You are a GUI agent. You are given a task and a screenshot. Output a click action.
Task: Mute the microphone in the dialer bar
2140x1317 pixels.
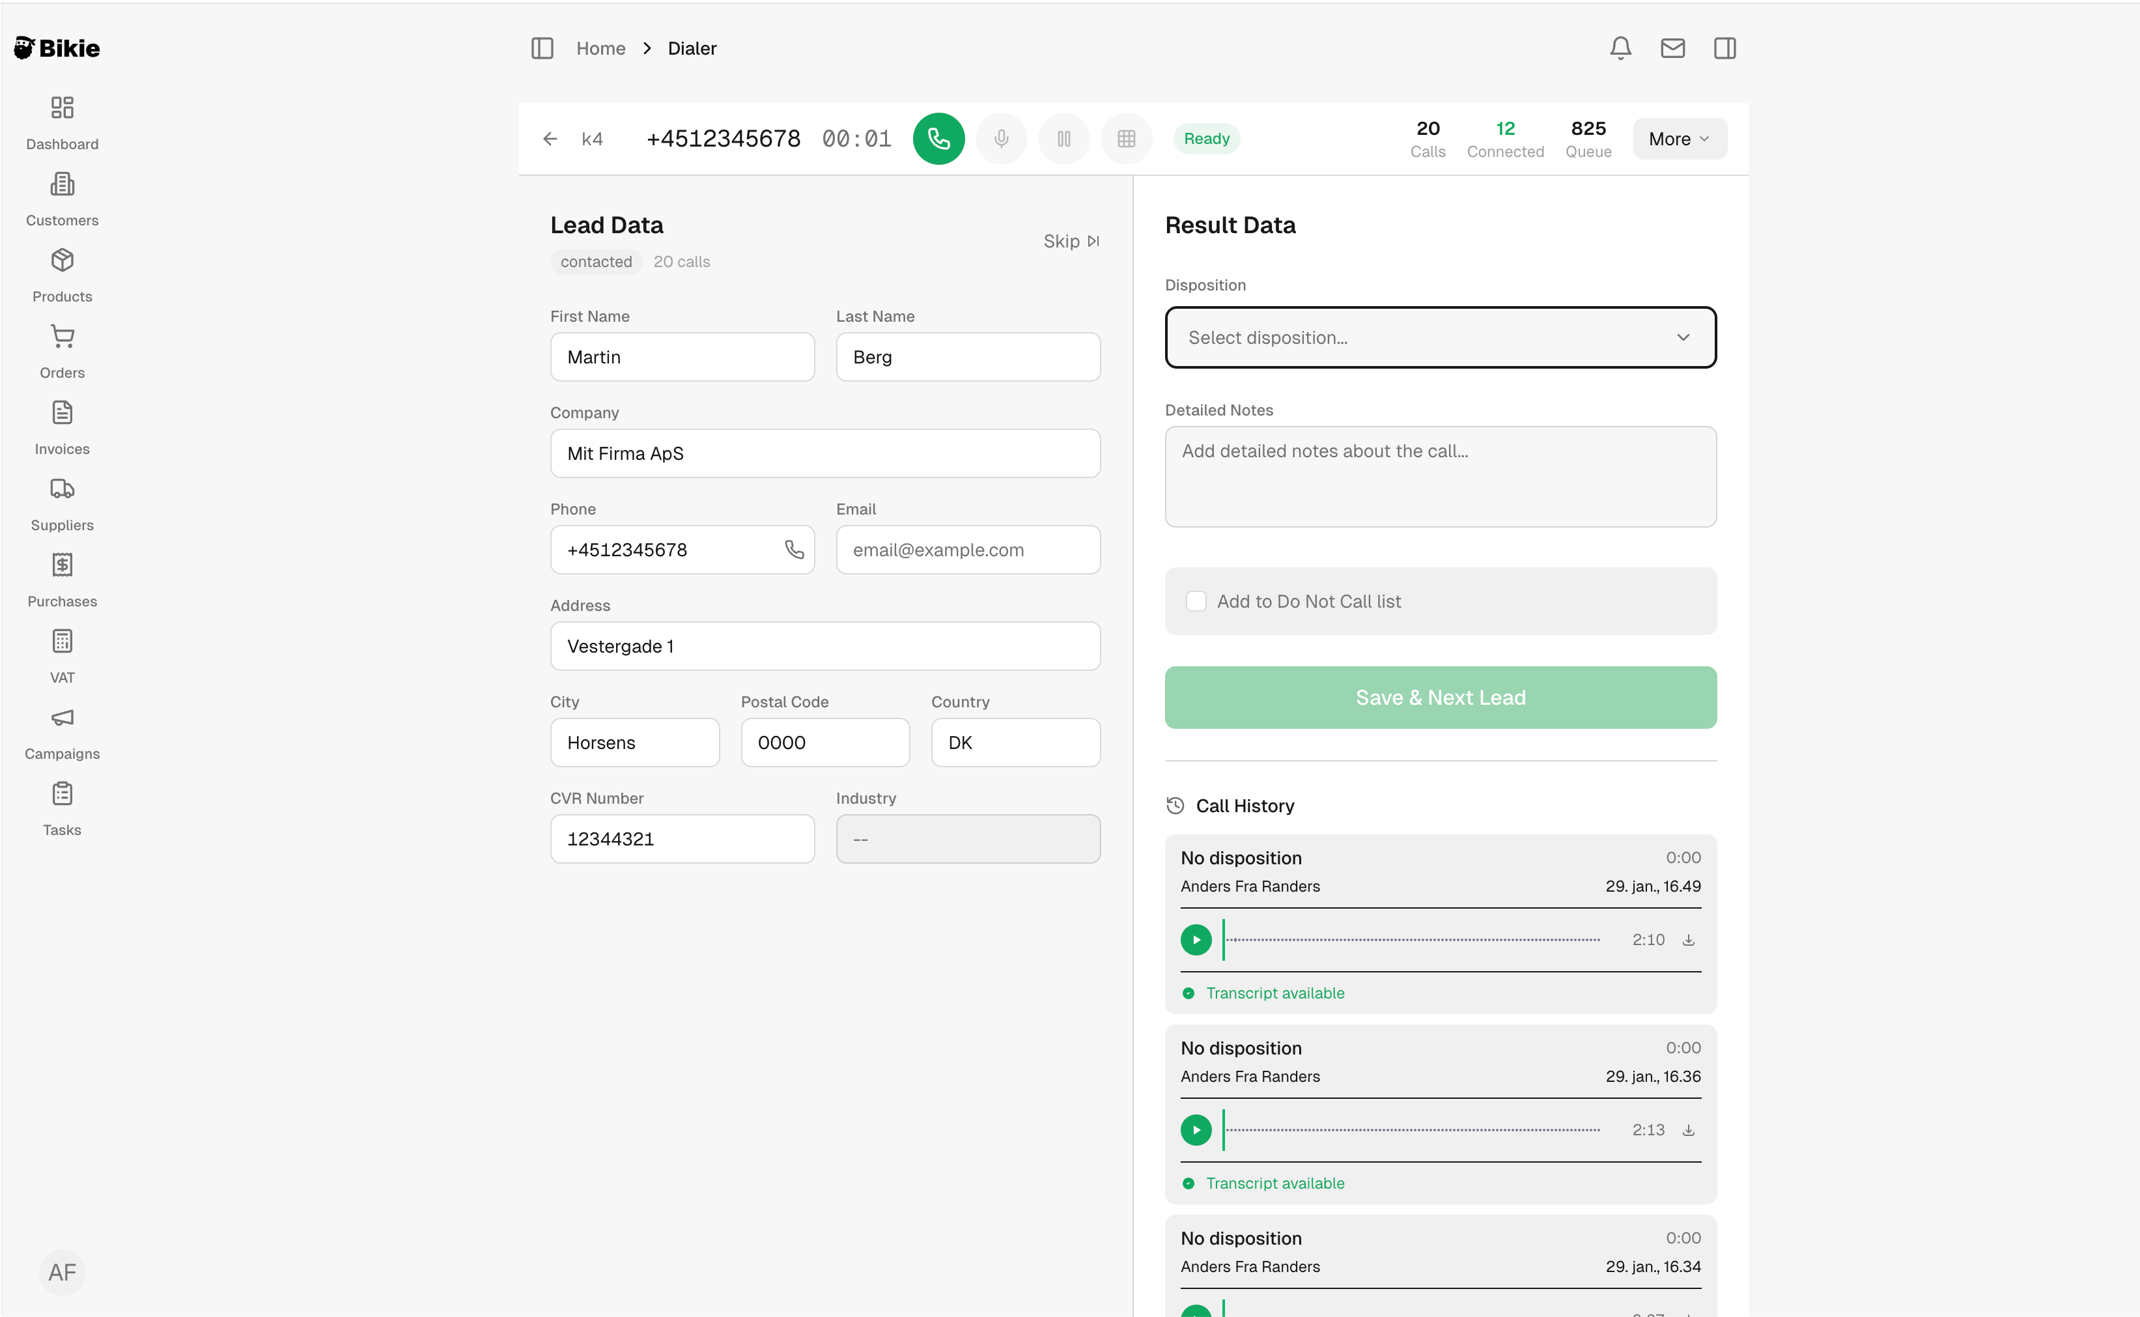1001,139
